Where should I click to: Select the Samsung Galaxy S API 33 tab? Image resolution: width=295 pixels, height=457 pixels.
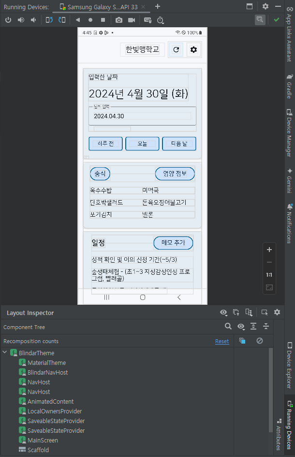tap(102, 7)
